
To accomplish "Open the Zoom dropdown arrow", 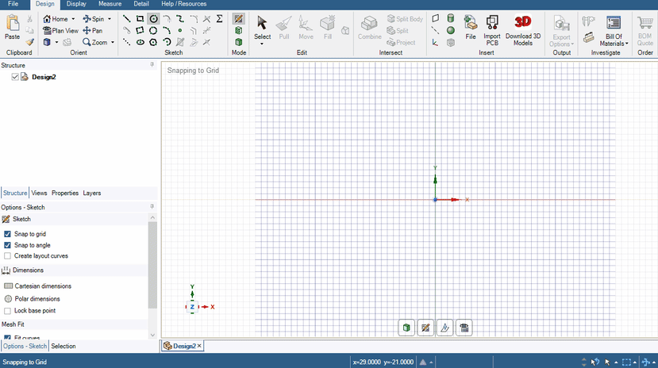I will (113, 42).
